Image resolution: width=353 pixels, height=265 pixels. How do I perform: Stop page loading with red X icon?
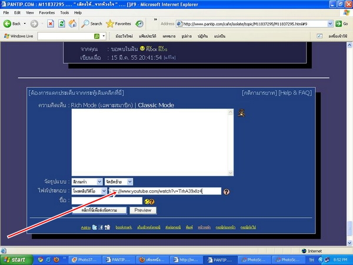51,24
